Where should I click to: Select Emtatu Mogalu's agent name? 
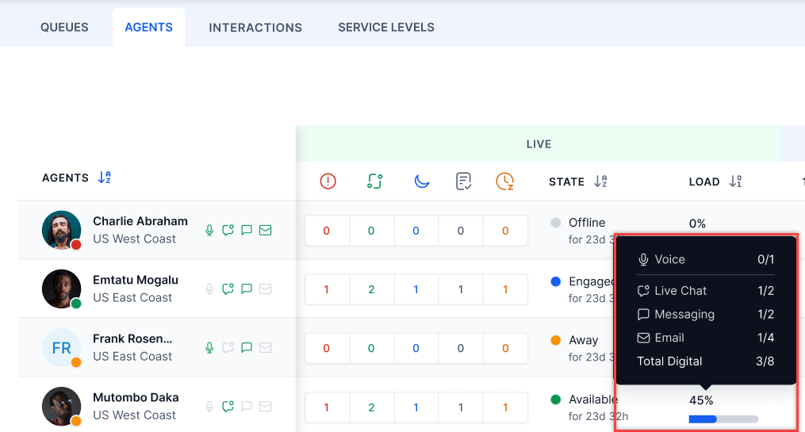pyautogui.click(x=136, y=280)
